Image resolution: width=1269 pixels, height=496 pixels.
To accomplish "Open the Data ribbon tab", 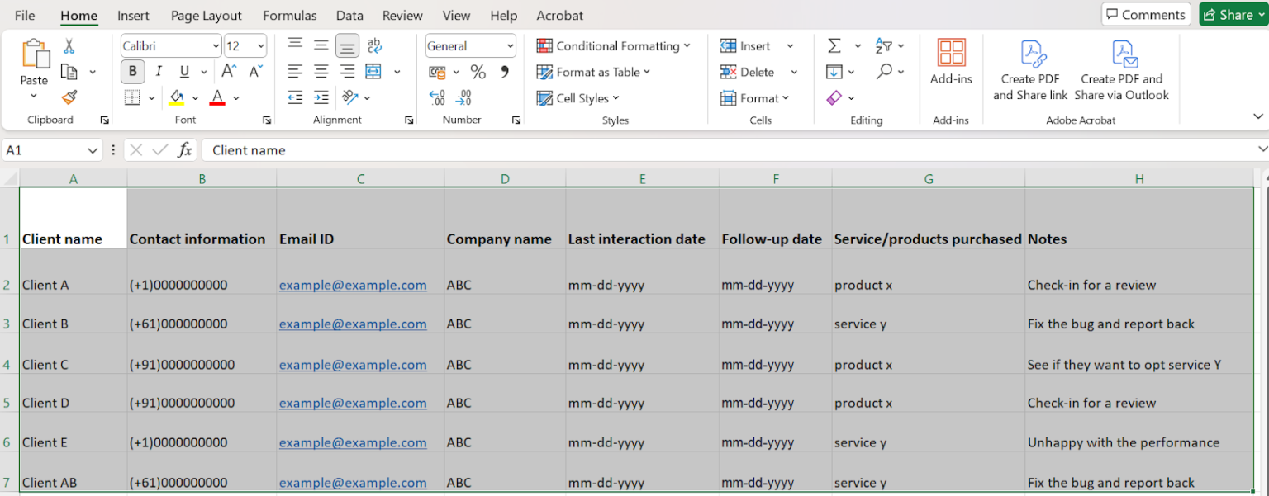I will click(349, 15).
